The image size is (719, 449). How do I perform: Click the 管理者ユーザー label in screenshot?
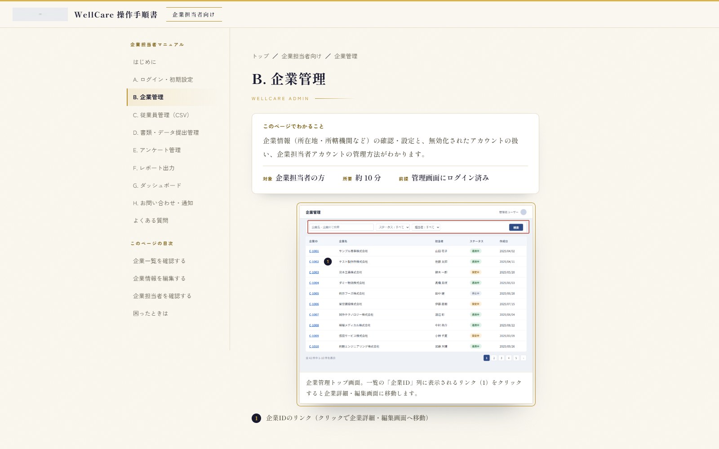(x=509, y=212)
